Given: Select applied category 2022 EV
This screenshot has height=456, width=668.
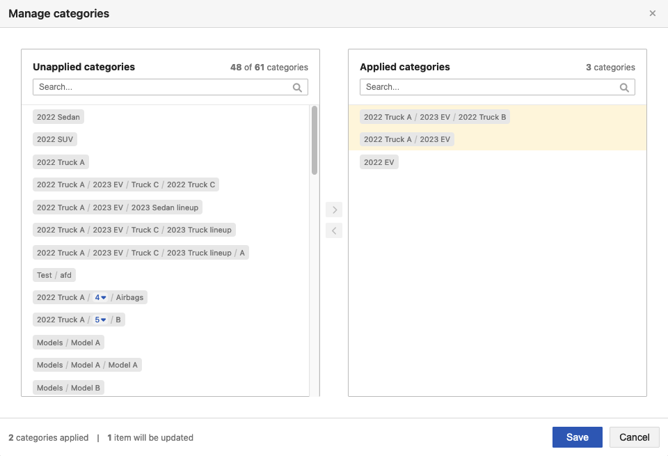Looking at the screenshot, I should pyautogui.click(x=379, y=162).
